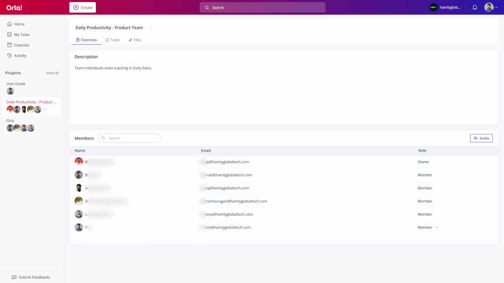This screenshot has width=504, height=283.
Task: Expand the user profile avatar dropdown
Action: [x=491, y=7]
